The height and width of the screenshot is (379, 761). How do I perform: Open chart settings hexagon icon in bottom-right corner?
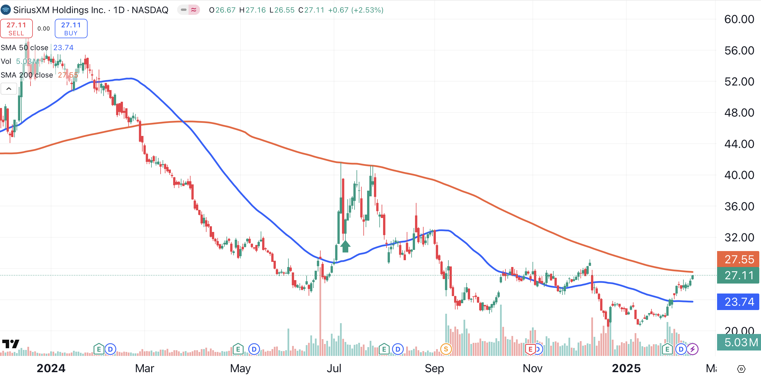point(741,369)
